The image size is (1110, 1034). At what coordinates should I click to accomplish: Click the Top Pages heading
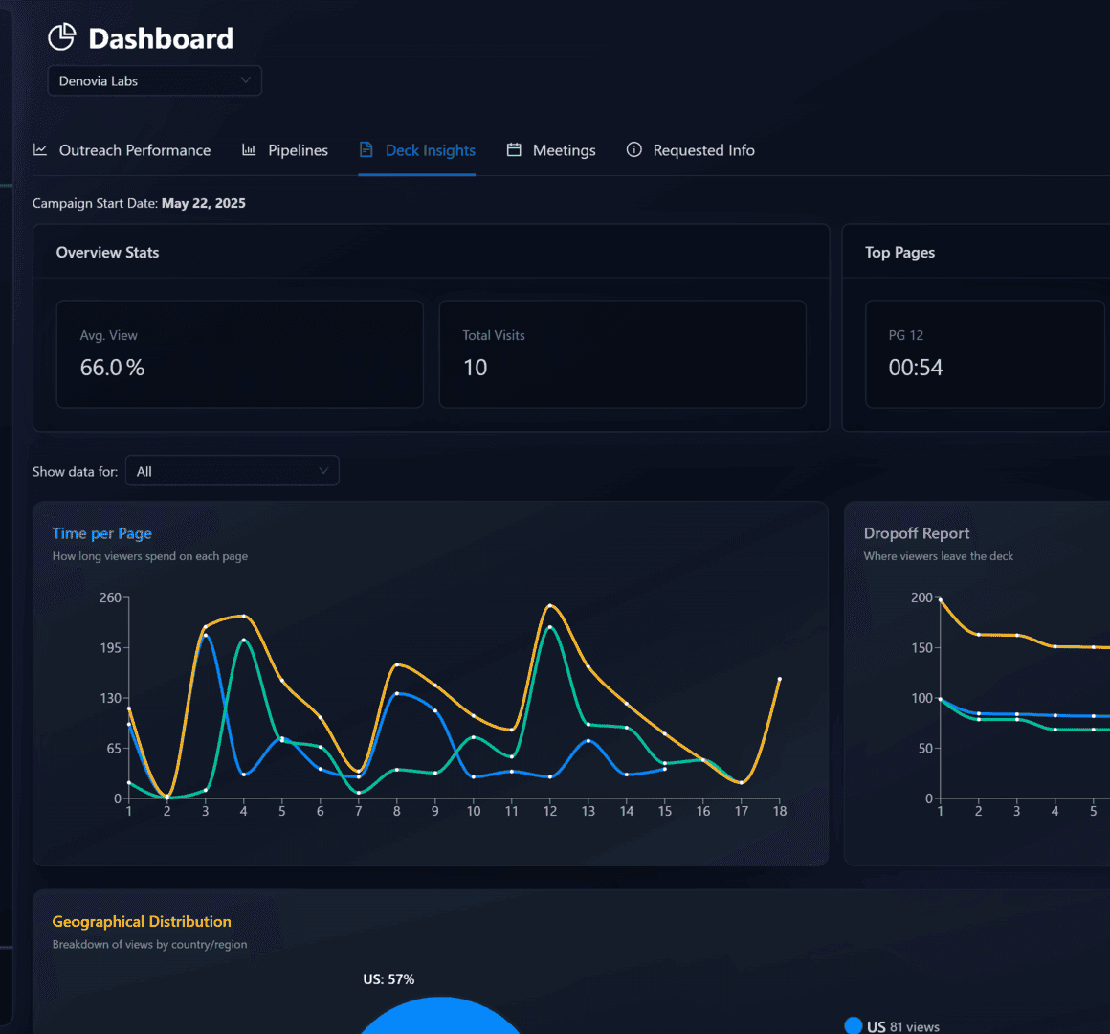899,252
